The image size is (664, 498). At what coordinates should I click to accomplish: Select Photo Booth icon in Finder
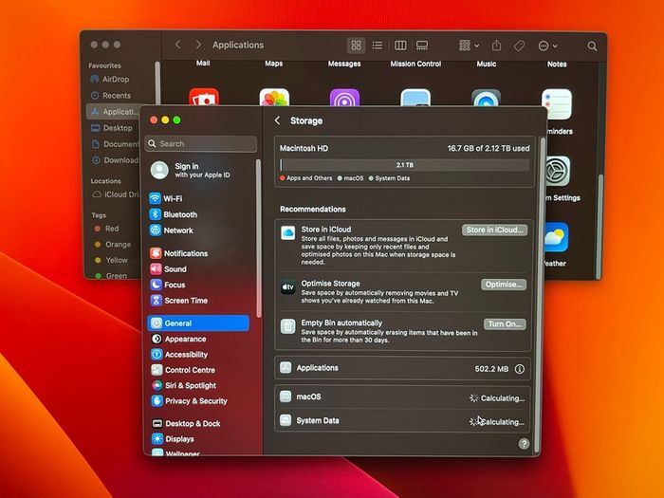coord(204,97)
